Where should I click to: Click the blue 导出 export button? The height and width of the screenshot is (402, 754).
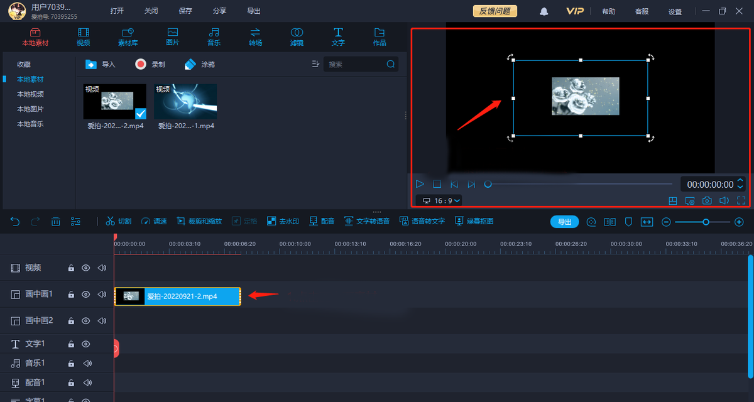[565, 222]
